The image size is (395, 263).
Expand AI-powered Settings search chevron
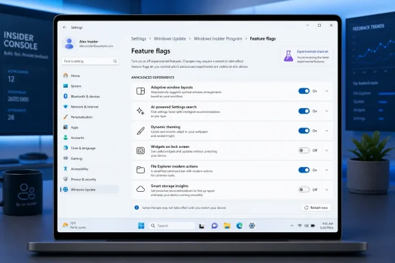click(x=326, y=111)
